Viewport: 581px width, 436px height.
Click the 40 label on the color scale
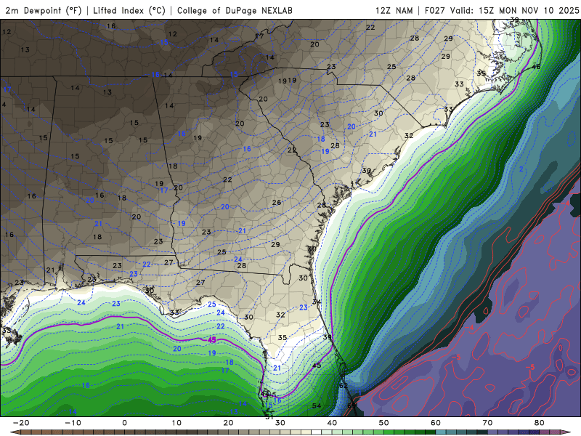332,423
